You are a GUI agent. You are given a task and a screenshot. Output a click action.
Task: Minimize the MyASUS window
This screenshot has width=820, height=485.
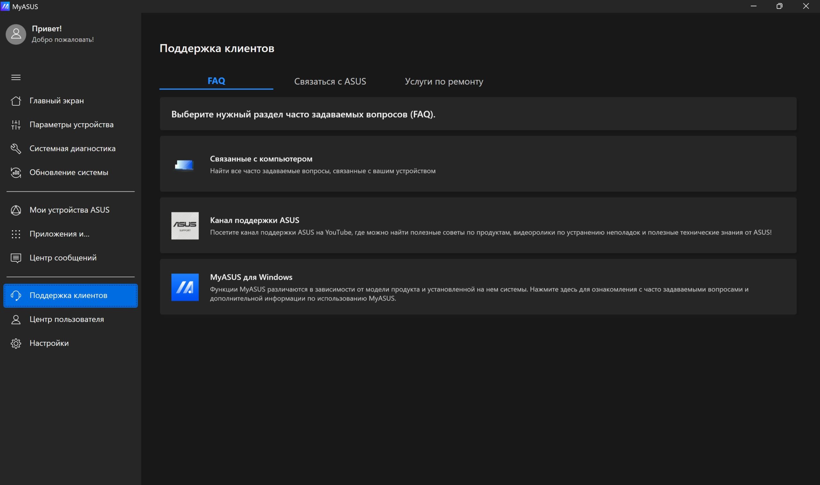click(753, 6)
